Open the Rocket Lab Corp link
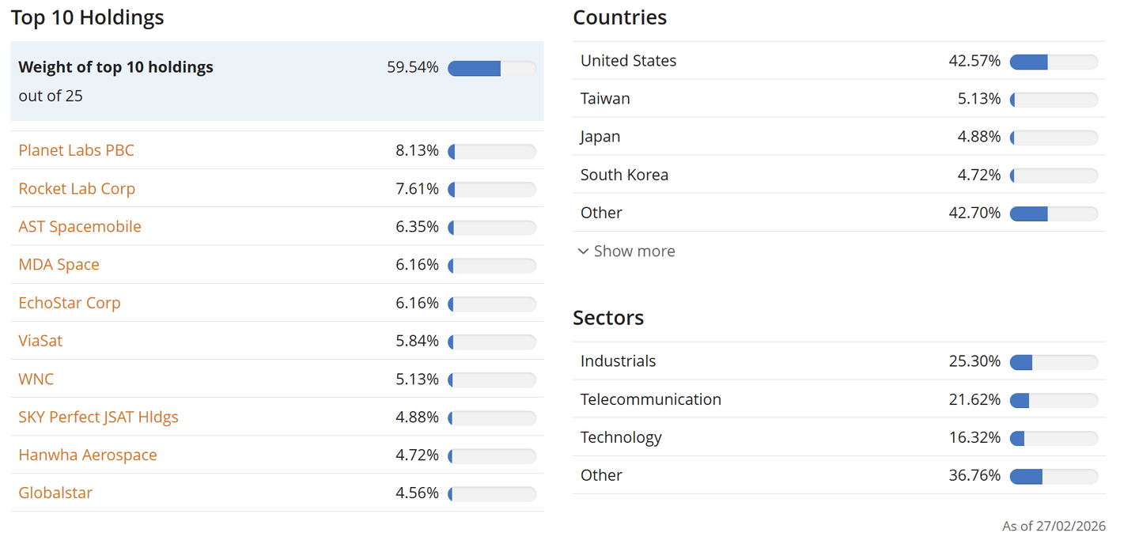Viewport: 1139px width, 559px height. 77,188
